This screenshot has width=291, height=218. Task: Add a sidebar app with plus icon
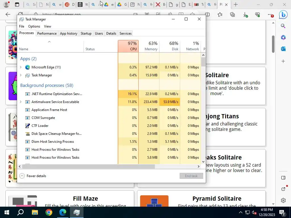coord(283,61)
